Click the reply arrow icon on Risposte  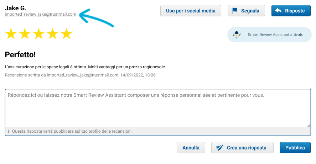278,10
